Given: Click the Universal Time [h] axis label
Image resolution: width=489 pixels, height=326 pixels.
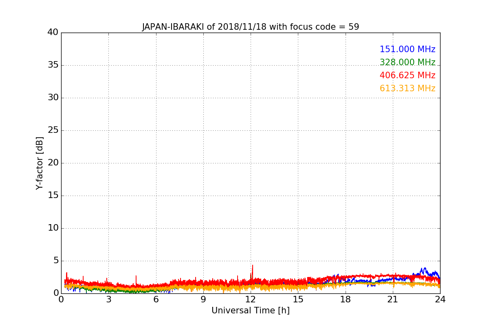Looking at the screenshot, I should [x=250, y=311].
